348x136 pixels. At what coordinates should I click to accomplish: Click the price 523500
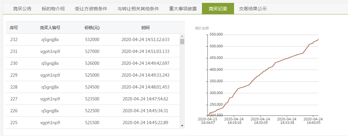point(92,99)
